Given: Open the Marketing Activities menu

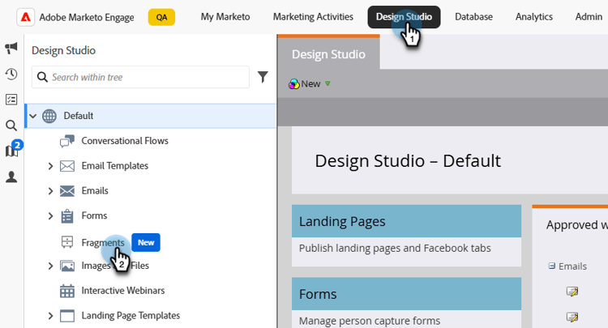Looking at the screenshot, I should coord(313,17).
